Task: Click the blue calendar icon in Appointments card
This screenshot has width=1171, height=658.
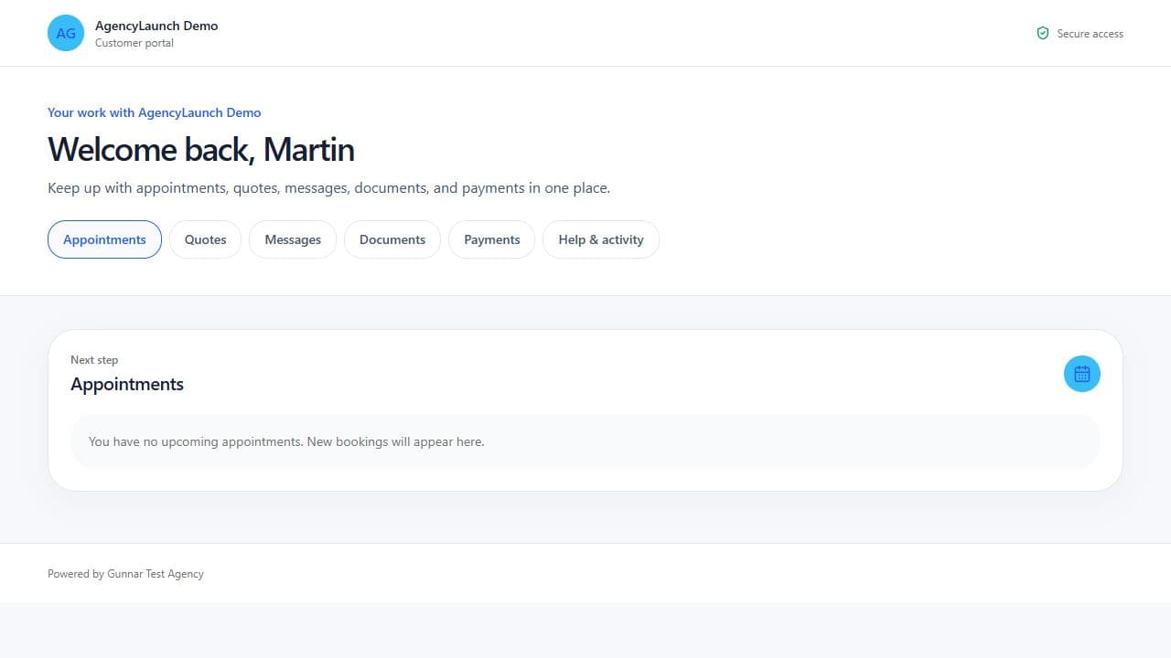Action: click(x=1081, y=374)
